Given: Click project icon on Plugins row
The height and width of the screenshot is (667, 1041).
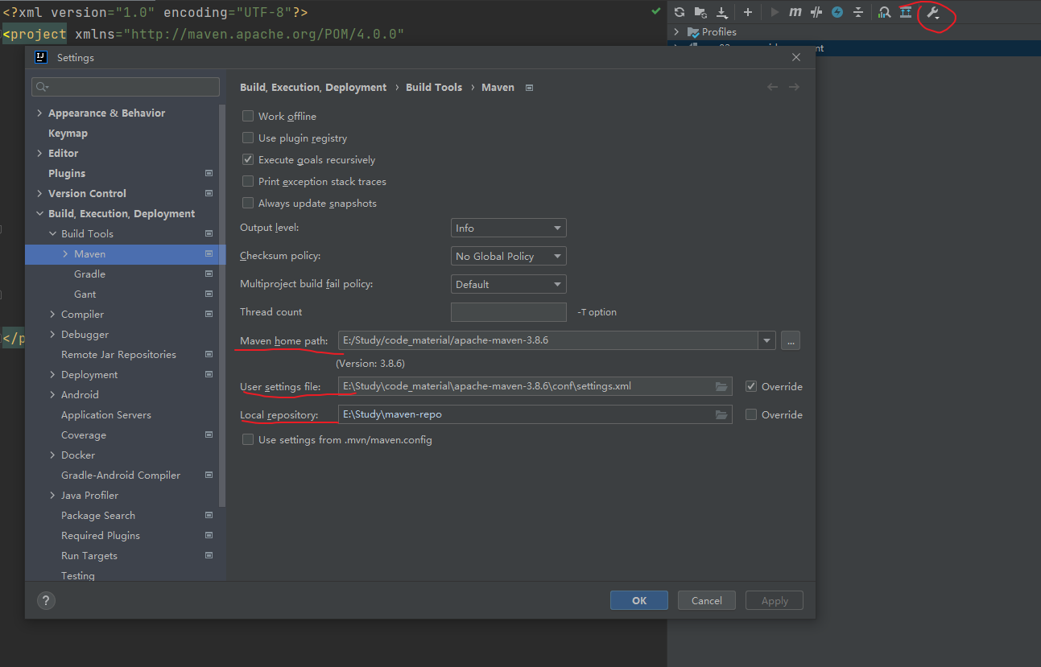Looking at the screenshot, I should 209,173.
